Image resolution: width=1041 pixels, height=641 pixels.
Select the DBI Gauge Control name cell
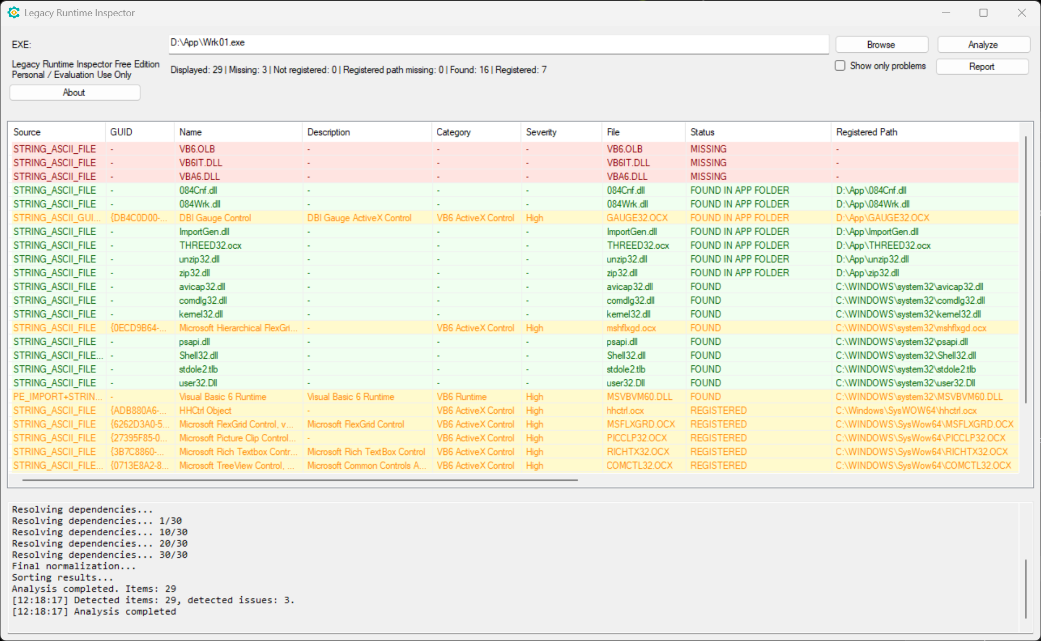click(x=238, y=218)
